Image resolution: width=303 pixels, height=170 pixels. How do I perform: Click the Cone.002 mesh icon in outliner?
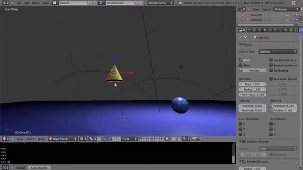click(x=248, y=15)
